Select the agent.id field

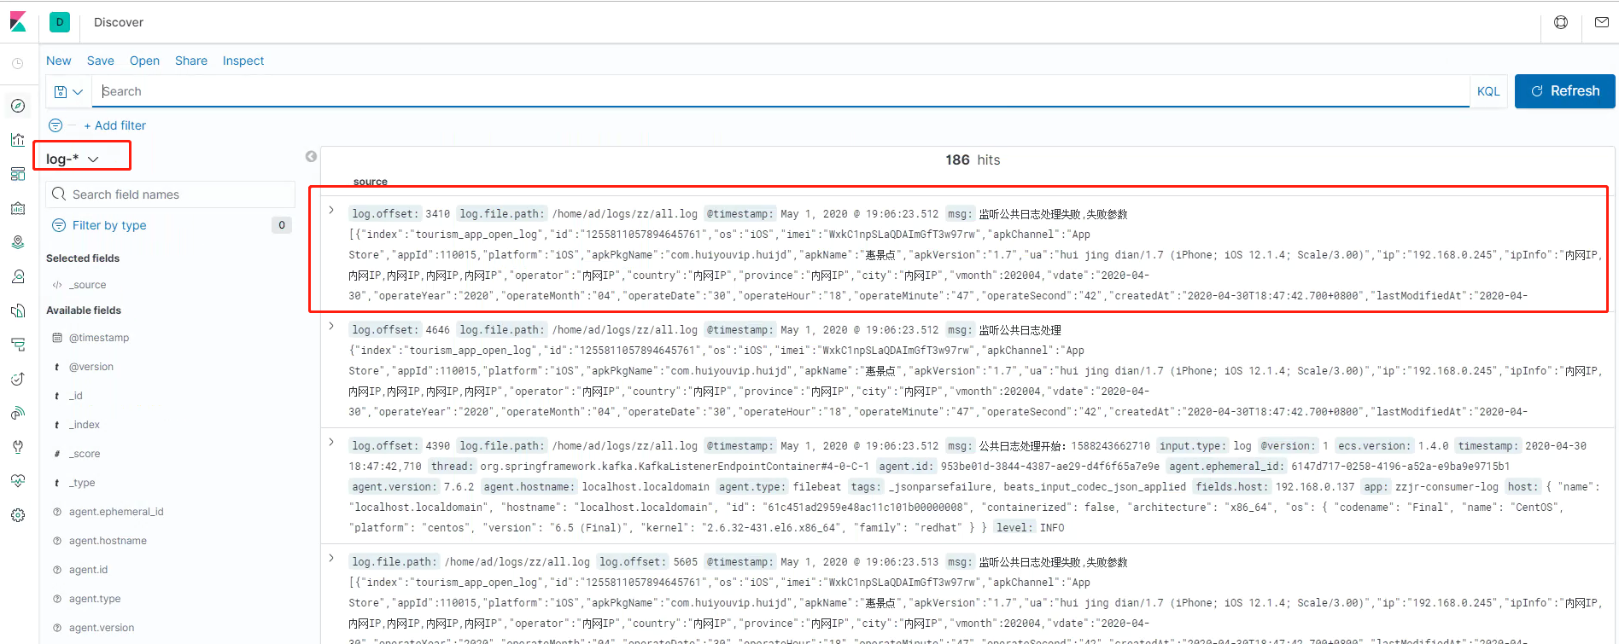click(x=89, y=570)
